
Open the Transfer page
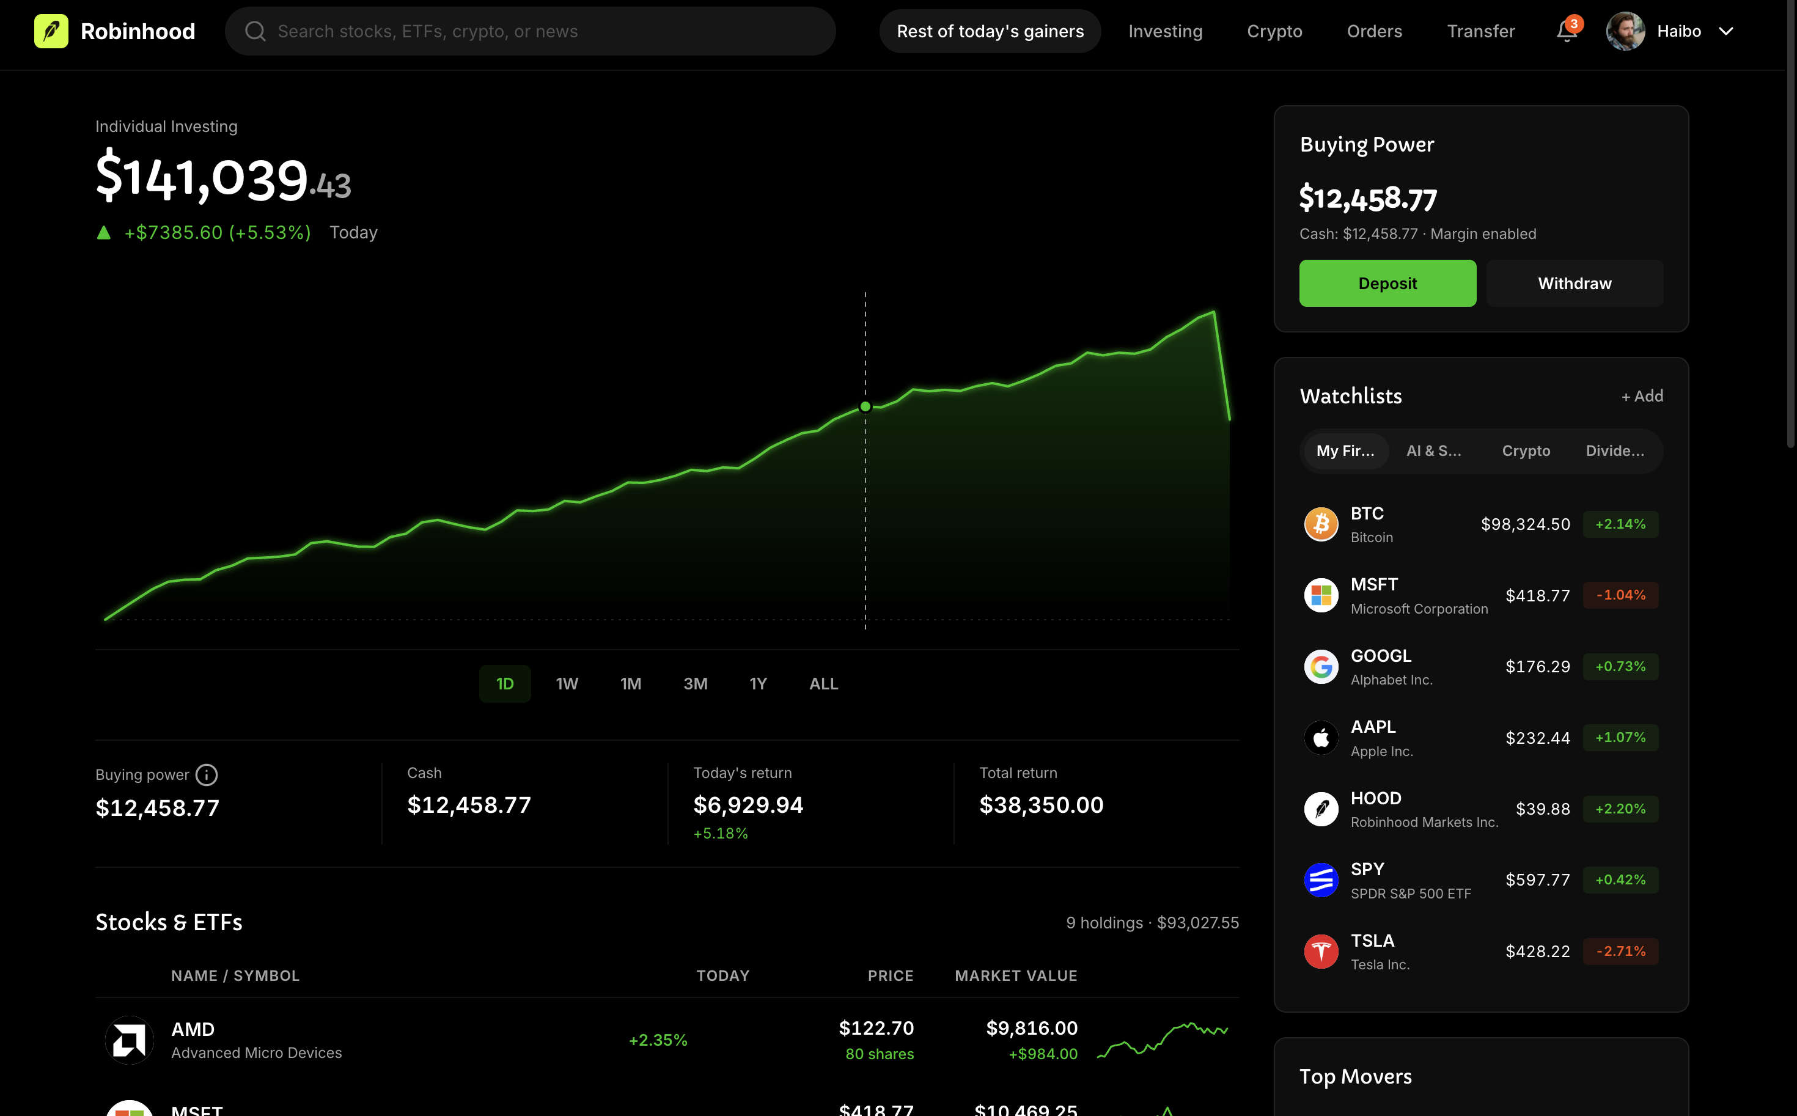[x=1480, y=31]
